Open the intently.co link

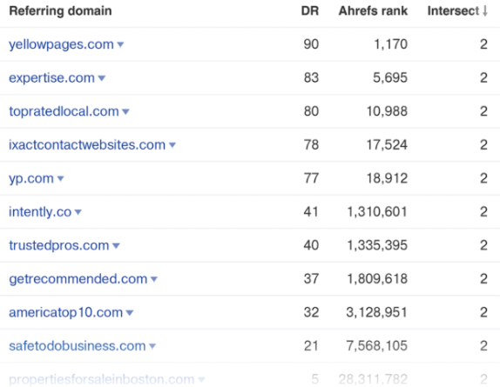click(40, 212)
